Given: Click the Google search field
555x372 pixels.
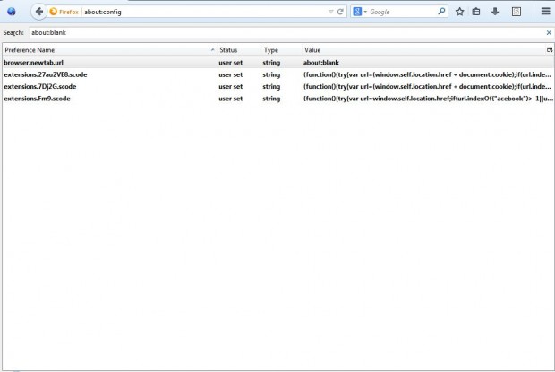Looking at the screenshot, I should click(402, 12).
